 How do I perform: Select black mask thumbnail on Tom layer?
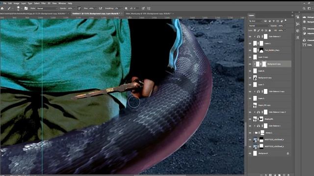pyautogui.click(x=262, y=50)
